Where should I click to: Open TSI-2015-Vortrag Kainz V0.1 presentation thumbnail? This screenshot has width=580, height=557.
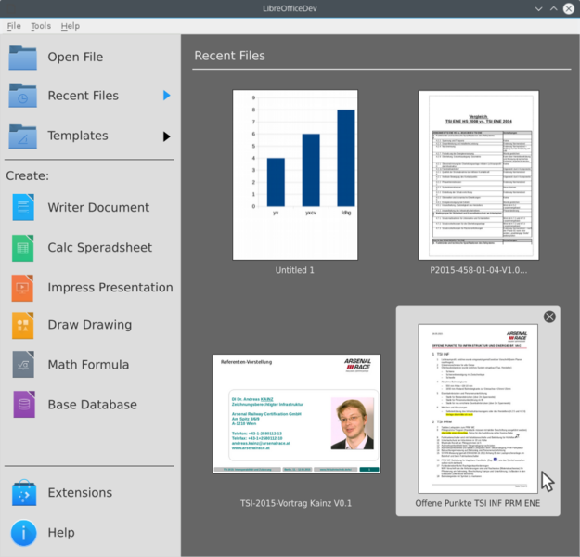click(296, 413)
